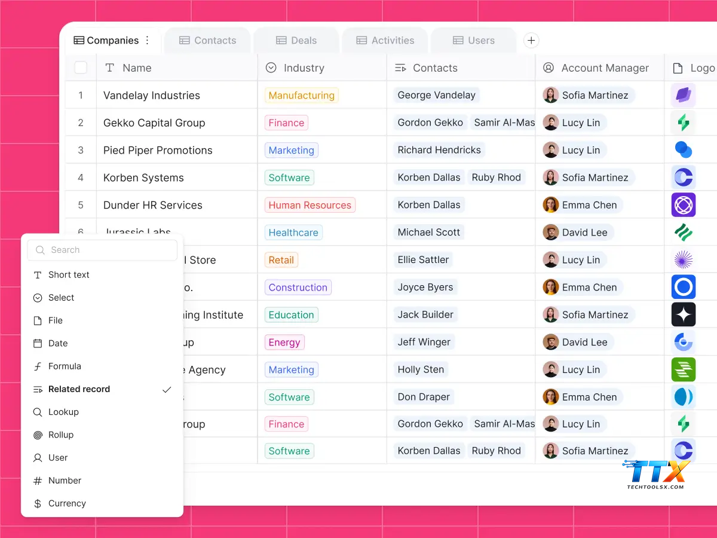This screenshot has width=717, height=538.
Task: Click the Gekko Capital Group name cell
Action: click(177, 123)
